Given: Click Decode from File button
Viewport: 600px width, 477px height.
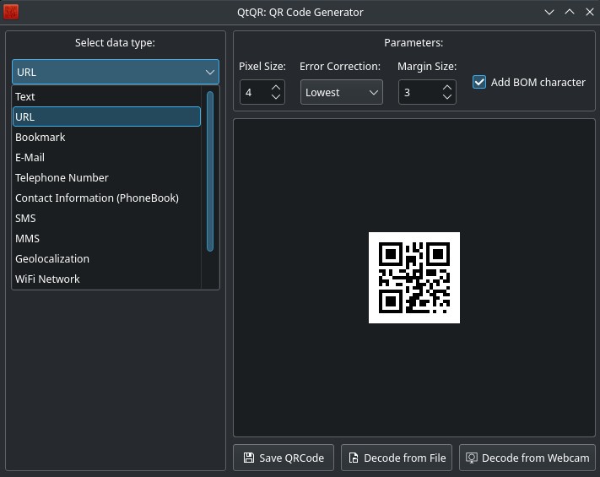Looking at the screenshot, I should (x=397, y=458).
